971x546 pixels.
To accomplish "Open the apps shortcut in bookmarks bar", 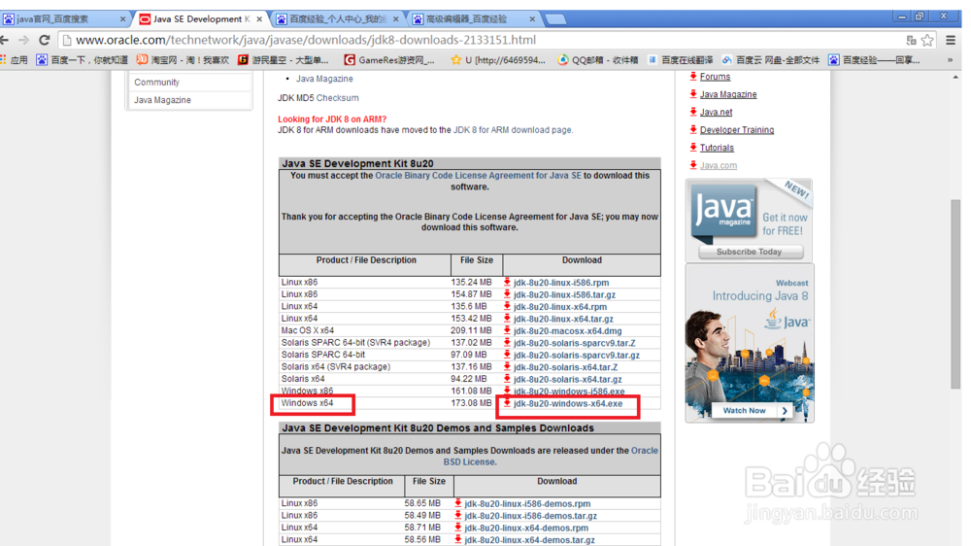I will [15, 60].
